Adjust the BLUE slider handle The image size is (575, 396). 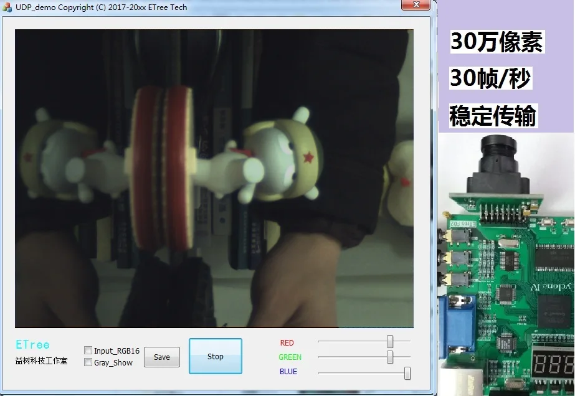tap(407, 373)
